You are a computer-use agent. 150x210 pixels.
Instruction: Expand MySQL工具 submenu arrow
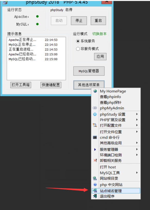coord(137,173)
